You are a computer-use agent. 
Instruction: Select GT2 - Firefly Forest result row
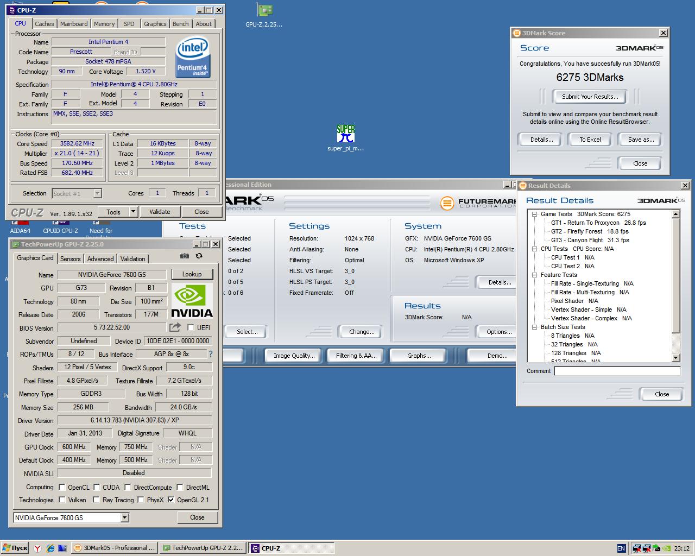tap(590, 231)
